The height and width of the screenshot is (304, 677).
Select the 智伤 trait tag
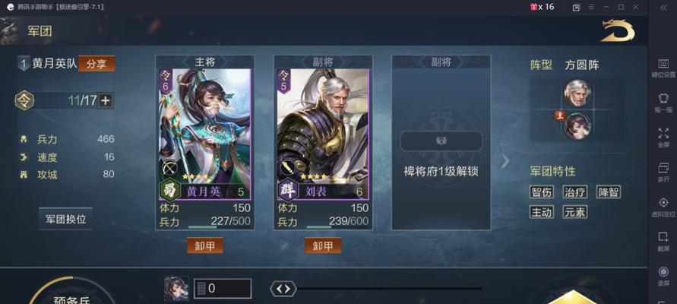point(542,192)
